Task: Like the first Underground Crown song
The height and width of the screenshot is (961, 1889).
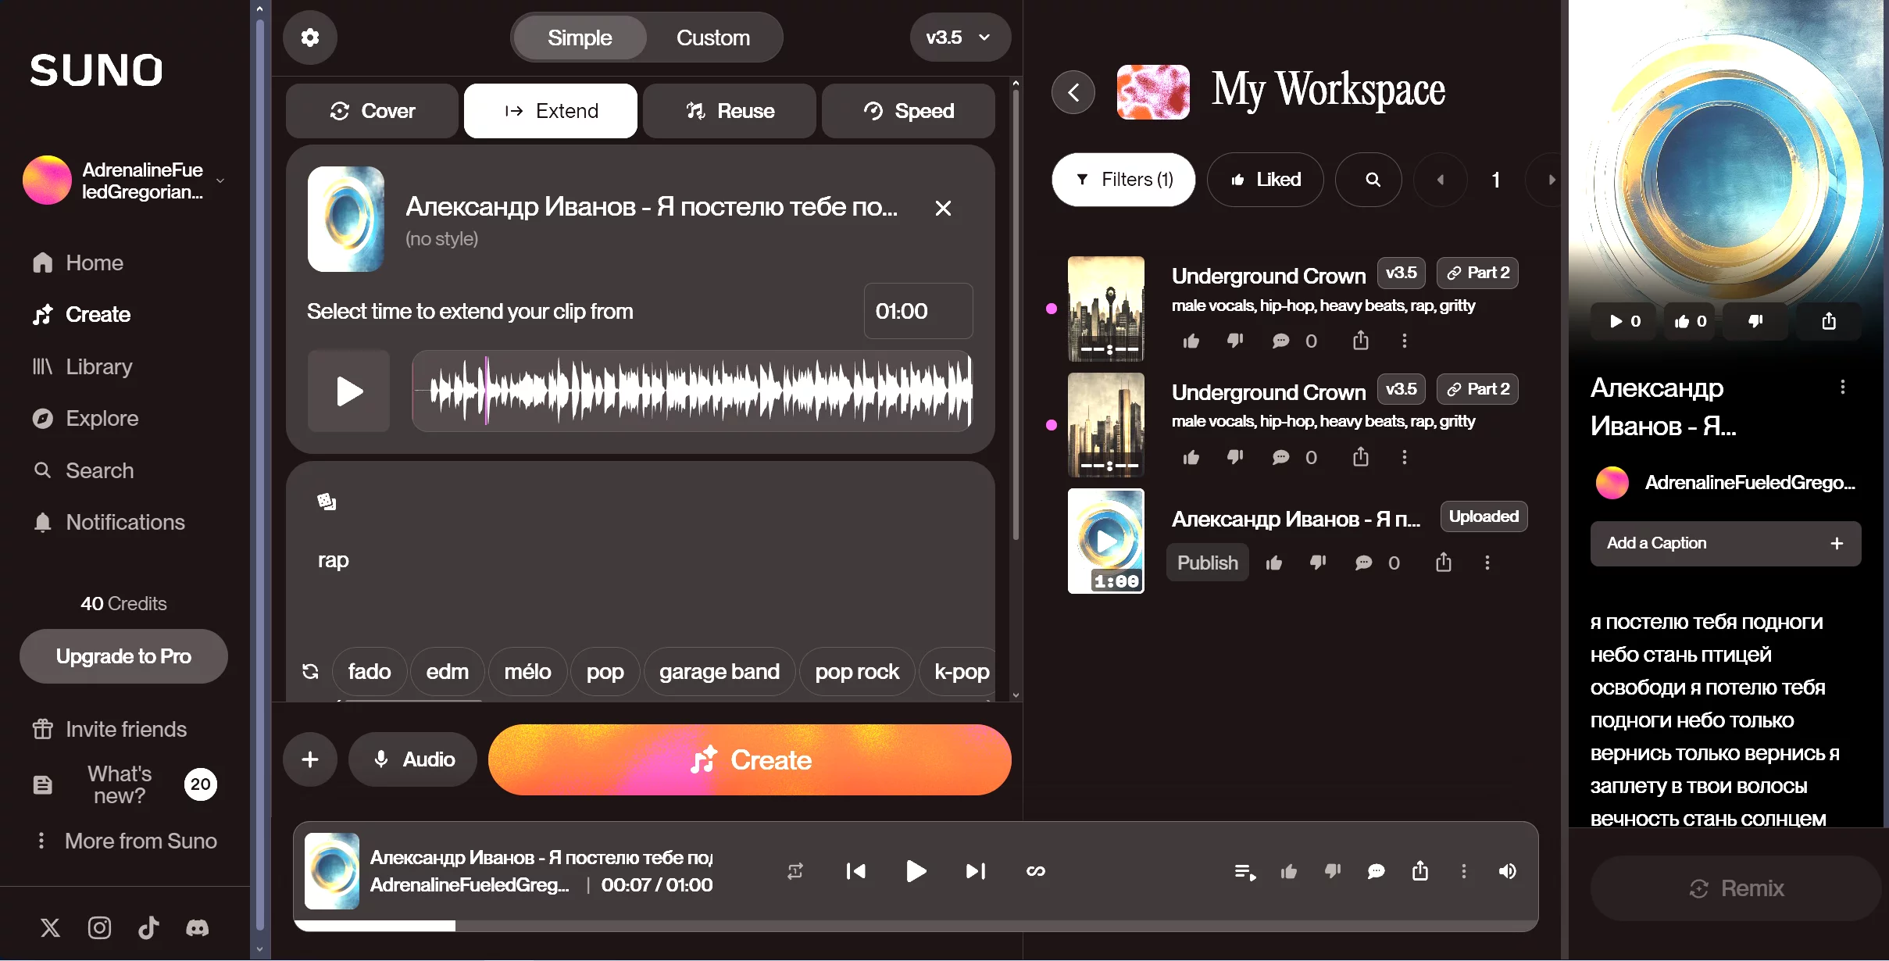Action: (1191, 341)
